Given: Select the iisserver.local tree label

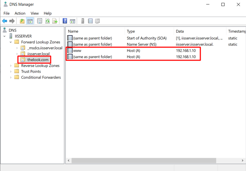Looking at the screenshot, I should coord(39,54).
